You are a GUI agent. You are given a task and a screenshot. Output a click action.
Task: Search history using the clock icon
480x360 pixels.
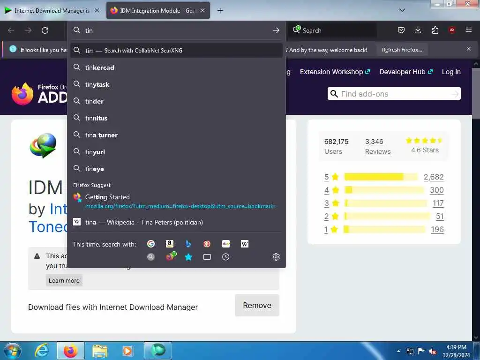tap(225, 257)
